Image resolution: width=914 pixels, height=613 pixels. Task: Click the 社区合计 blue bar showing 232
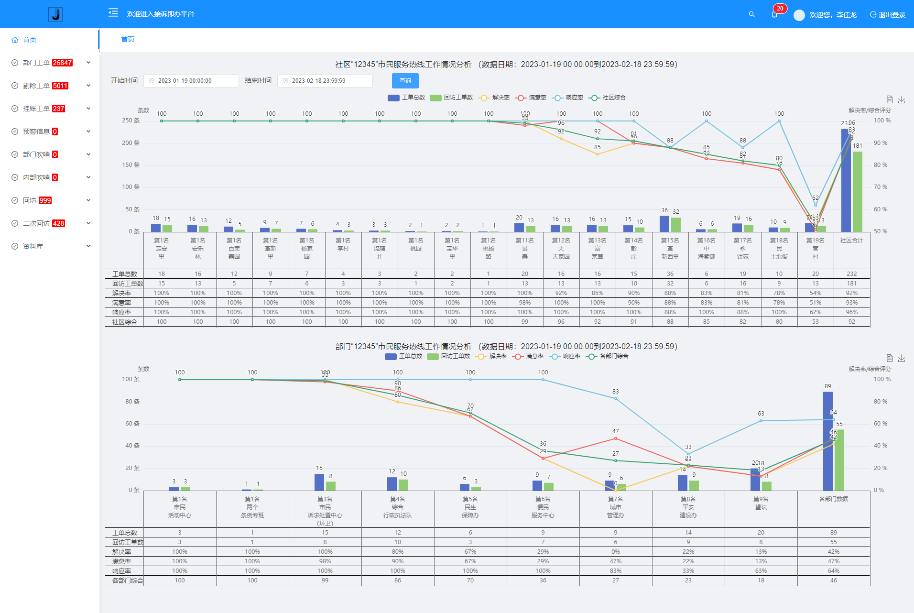point(846,180)
